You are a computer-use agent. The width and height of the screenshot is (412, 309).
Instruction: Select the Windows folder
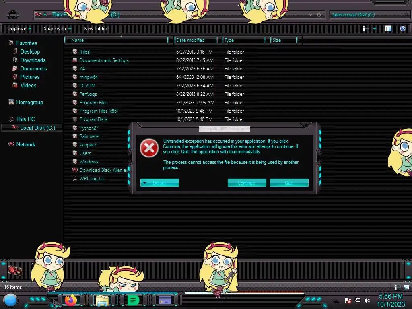tap(89, 162)
